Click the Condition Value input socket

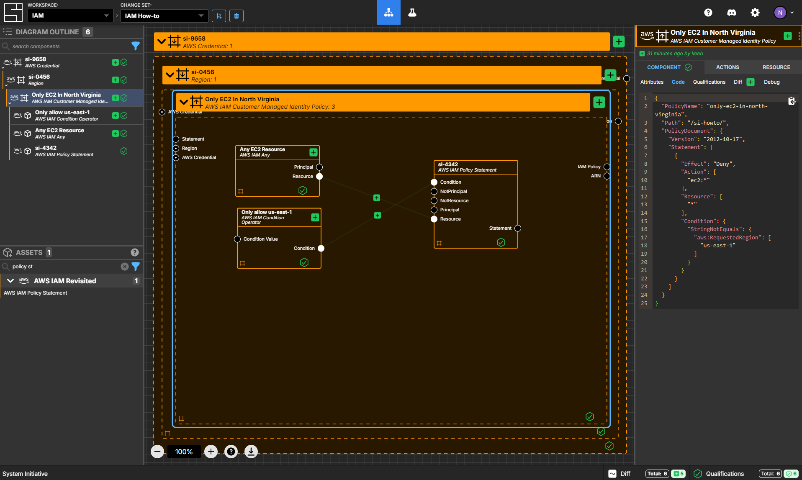[237, 239]
